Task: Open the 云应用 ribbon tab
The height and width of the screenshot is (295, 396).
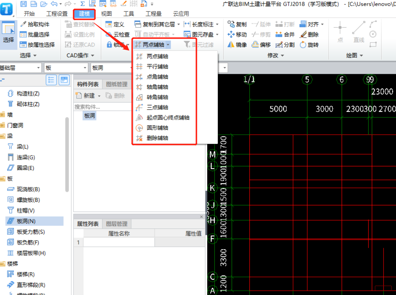Action: pos(181,13)
